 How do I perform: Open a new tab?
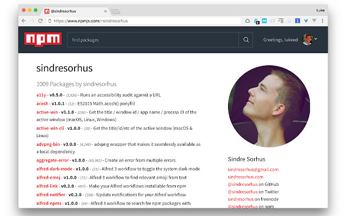click(115, 11)
